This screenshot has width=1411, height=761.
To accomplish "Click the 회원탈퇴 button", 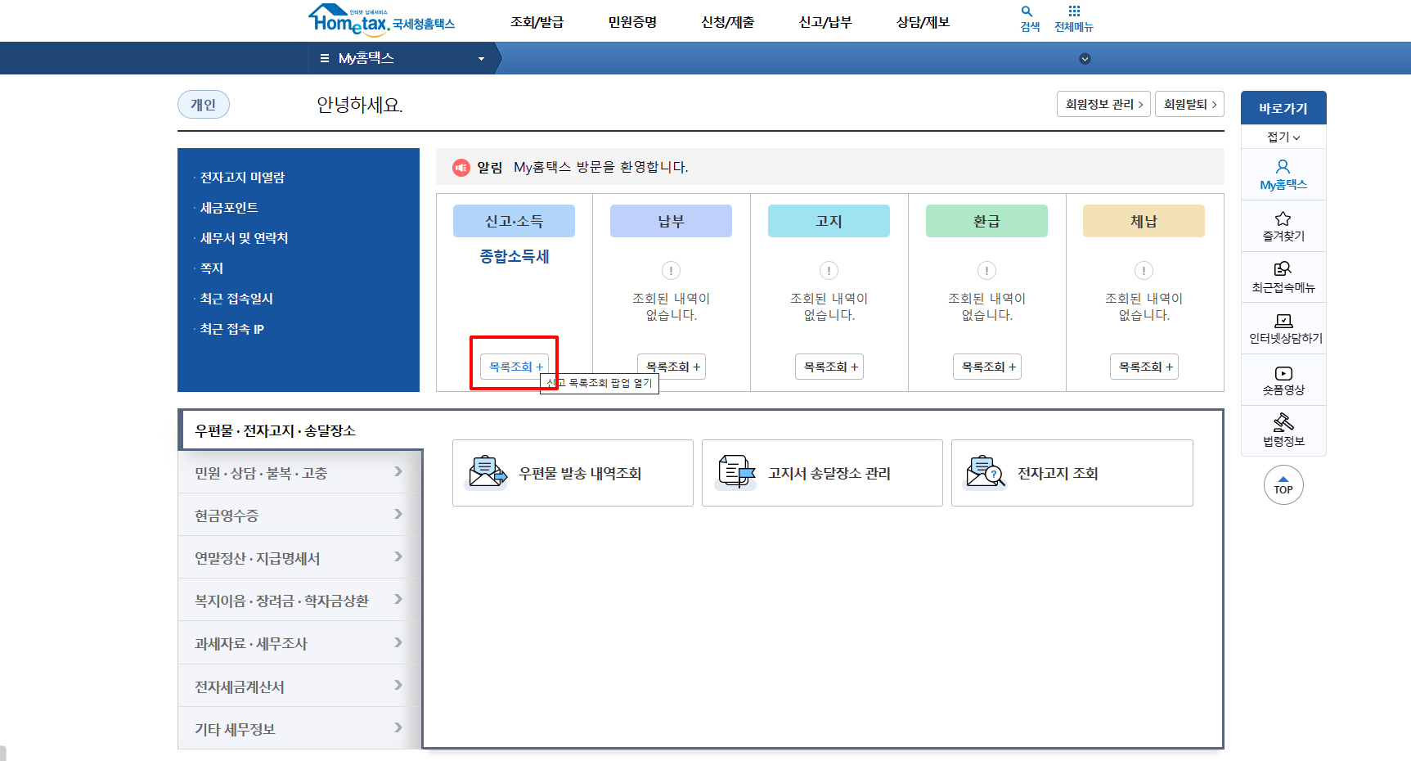I will point(1189,104).
